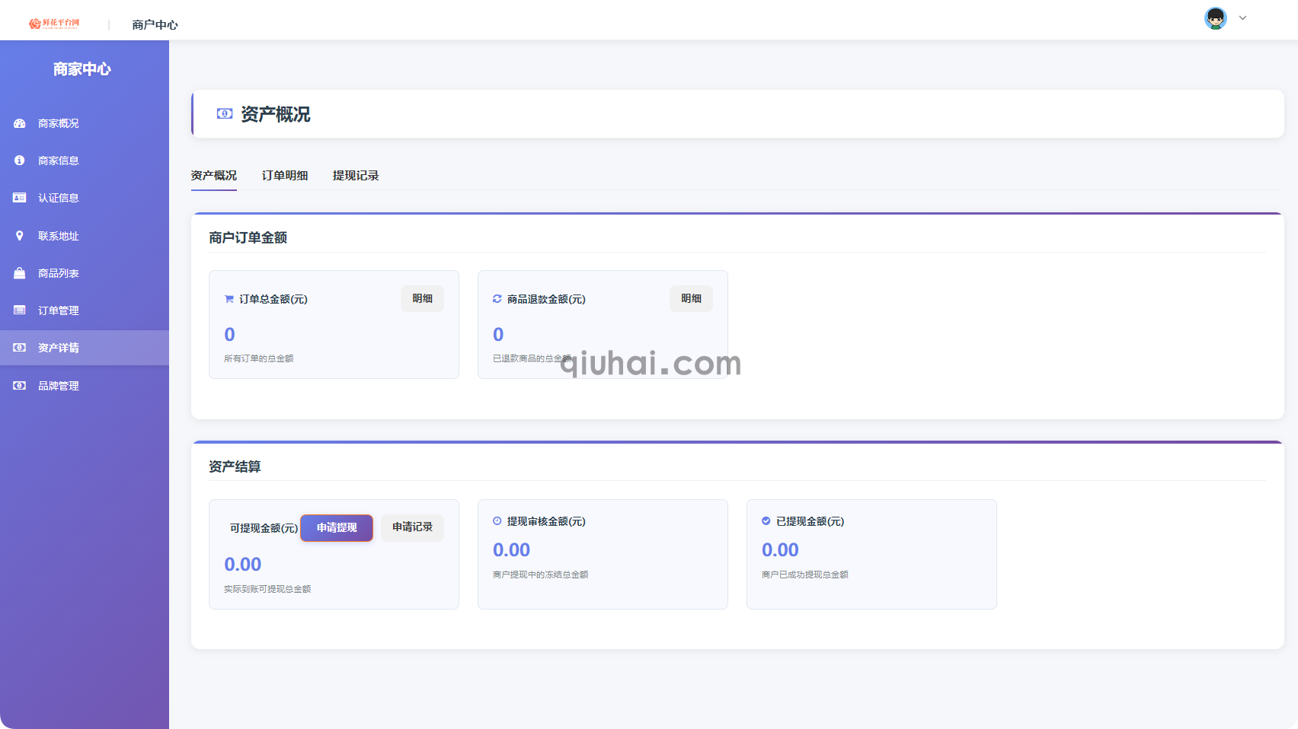The image size is (1298, 729).
Task: Click the money icon beside 品牌管理
Action: click(20, 386)
